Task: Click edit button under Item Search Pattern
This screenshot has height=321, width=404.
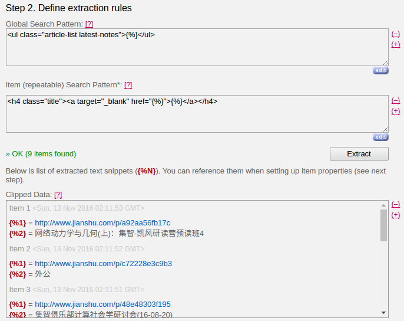Action: pos(380,137)
